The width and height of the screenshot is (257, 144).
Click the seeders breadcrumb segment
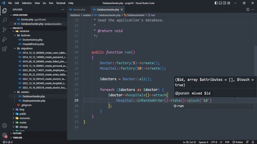(x=87, y=15)
